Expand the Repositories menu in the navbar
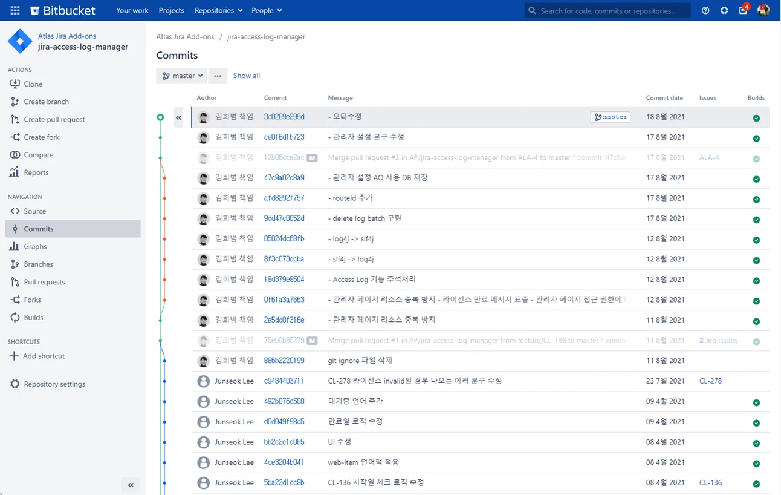Screen dimensions: 781x495 click(218, 10)
